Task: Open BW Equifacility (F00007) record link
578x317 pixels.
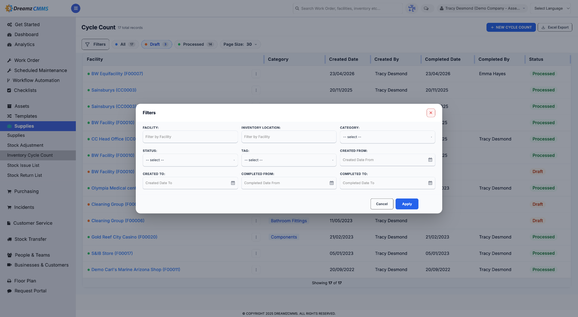Action: [x=117, y=74]
